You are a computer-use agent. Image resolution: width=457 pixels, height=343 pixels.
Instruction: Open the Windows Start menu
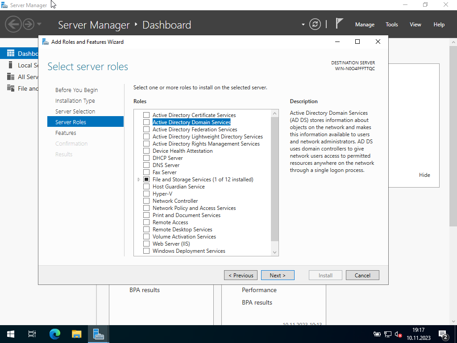click(11, 334)
